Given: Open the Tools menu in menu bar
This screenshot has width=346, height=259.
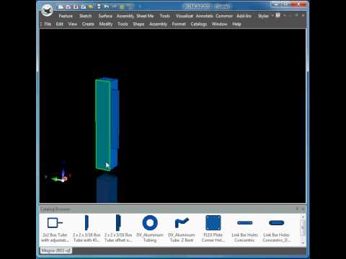Looking at the screenshot, I should (123, 24).
